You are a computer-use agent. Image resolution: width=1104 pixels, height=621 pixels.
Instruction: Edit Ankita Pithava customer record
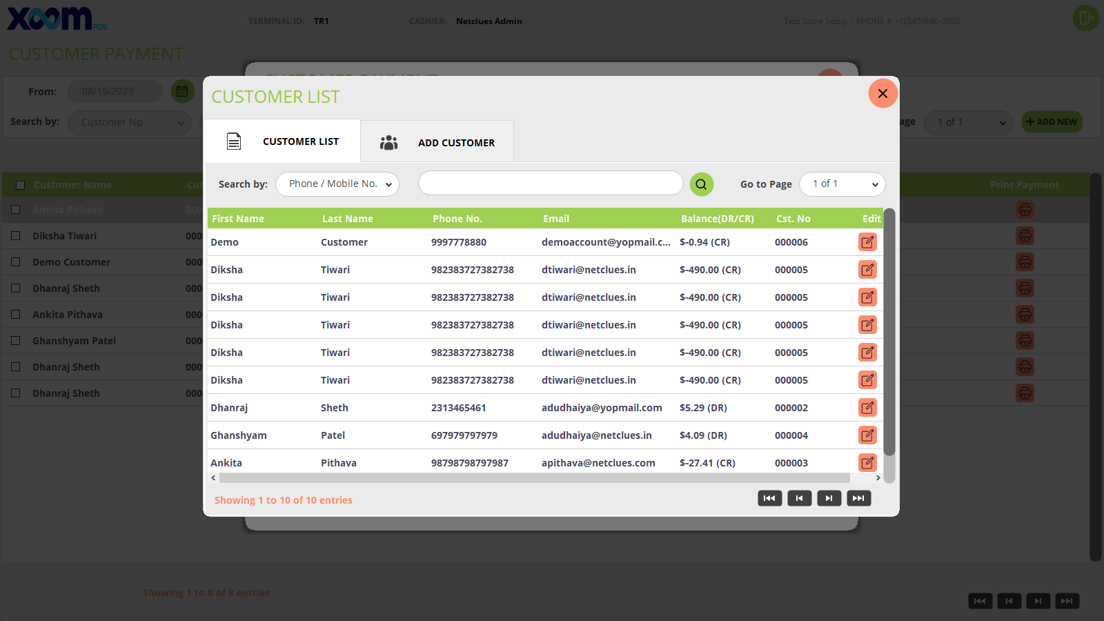point(867,462)
